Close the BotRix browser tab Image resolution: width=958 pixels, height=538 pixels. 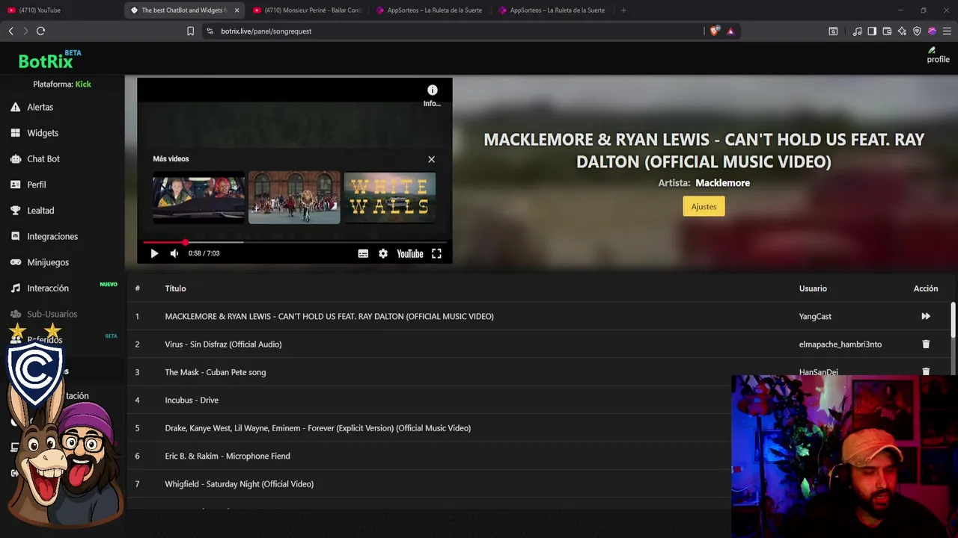click(x=237, y=10)
